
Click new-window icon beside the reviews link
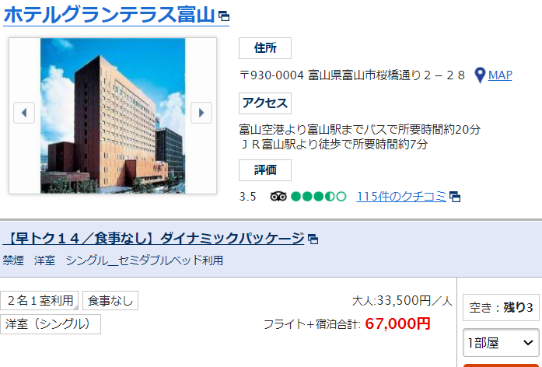455,197
